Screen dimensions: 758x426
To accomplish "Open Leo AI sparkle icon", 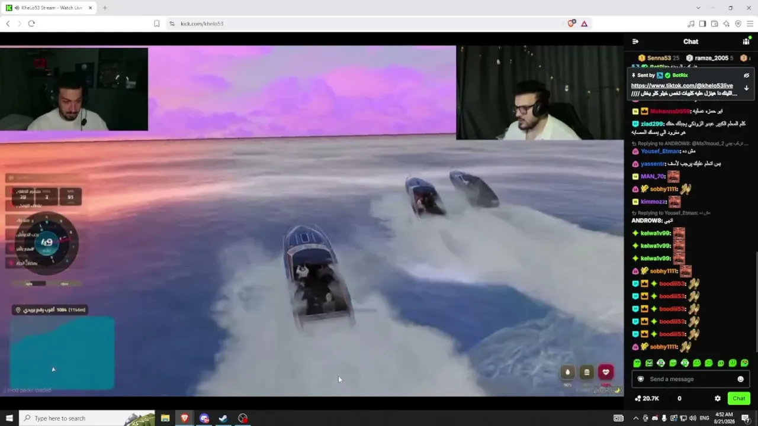I will coord(726,24).
